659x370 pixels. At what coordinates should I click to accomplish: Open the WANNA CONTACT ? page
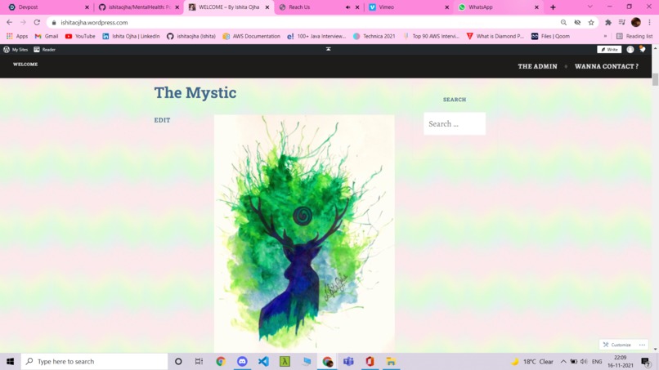[607, 66]
